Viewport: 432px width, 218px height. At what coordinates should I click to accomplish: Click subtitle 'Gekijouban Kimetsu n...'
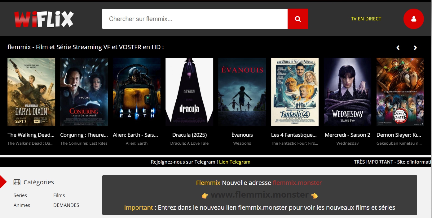[399, 143]
